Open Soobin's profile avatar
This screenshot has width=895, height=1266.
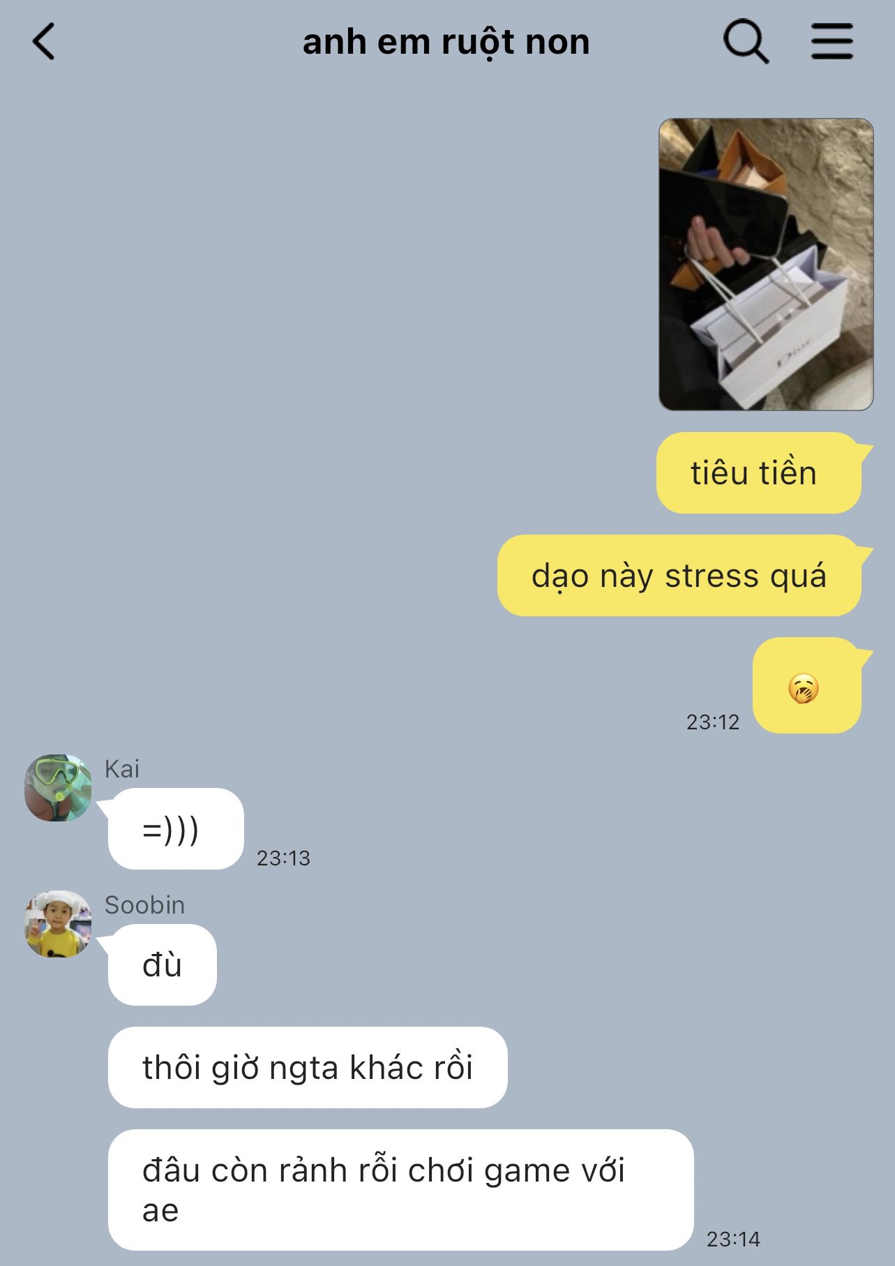click(x=59, y=923)
